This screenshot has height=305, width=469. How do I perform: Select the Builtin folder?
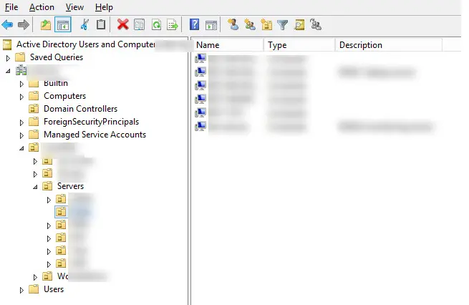point(56,83)
